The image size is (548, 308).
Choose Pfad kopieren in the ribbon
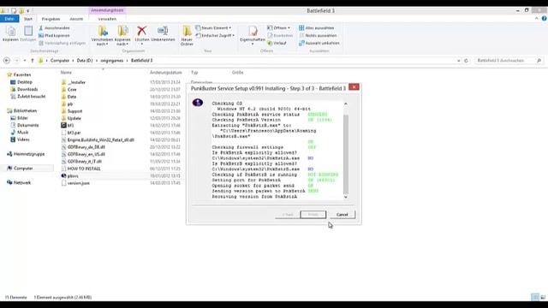click(x=54, y=36)
